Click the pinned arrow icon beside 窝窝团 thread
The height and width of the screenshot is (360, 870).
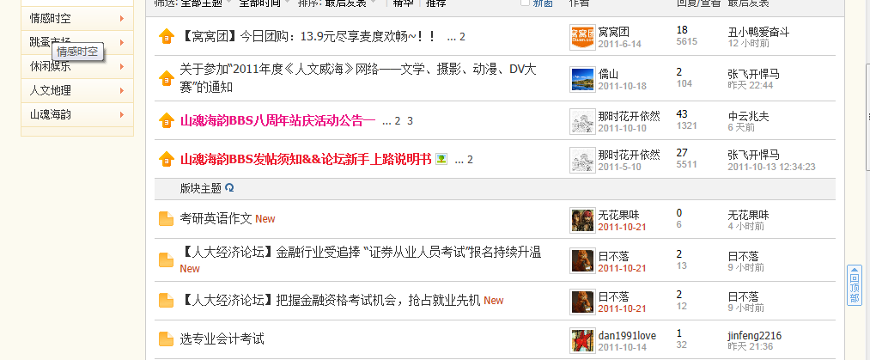tap(167, 36)
